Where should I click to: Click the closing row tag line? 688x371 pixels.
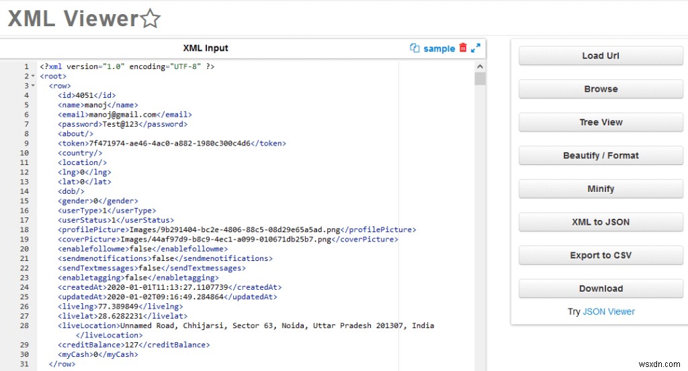pyautogui.click(x=62, y=364)
